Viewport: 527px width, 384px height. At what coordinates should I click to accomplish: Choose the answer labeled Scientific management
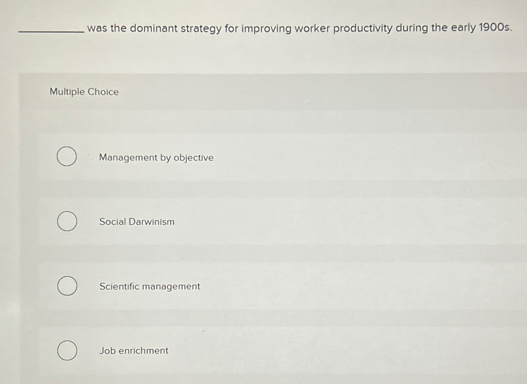click(x=149, y=286)
